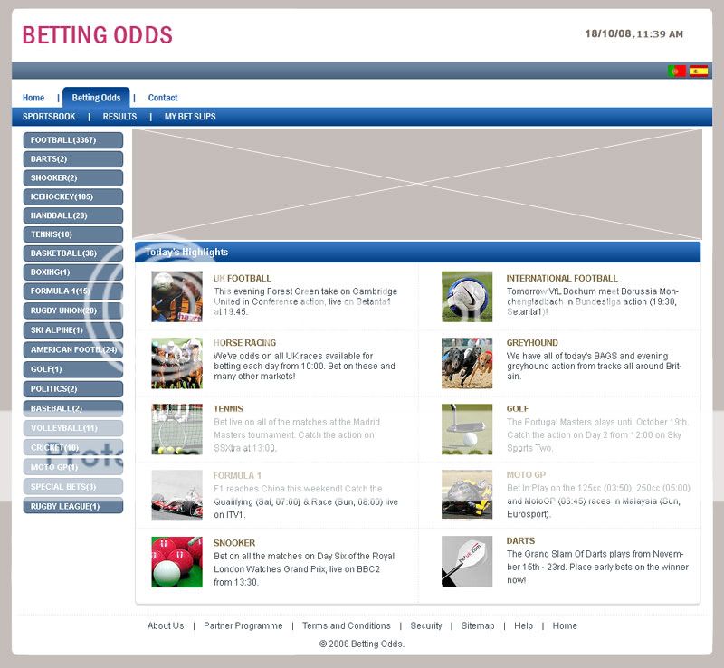Open the HORSE RACING highlight heading
This screenshot has width=724, height=668.
coord(244,343)
